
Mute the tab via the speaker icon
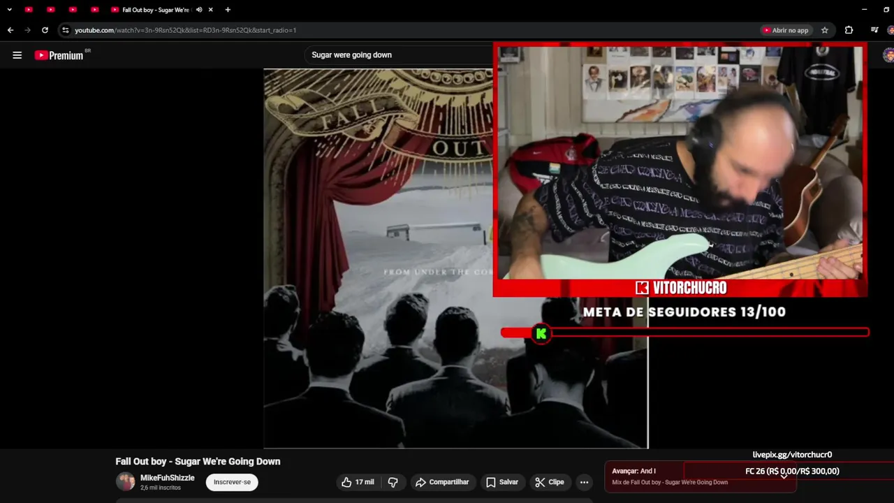(199, 10)
